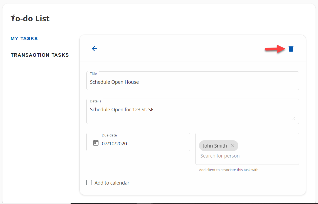Open the due date calendar icon
This screenshot has width=318, height=204.
[96, 143]
